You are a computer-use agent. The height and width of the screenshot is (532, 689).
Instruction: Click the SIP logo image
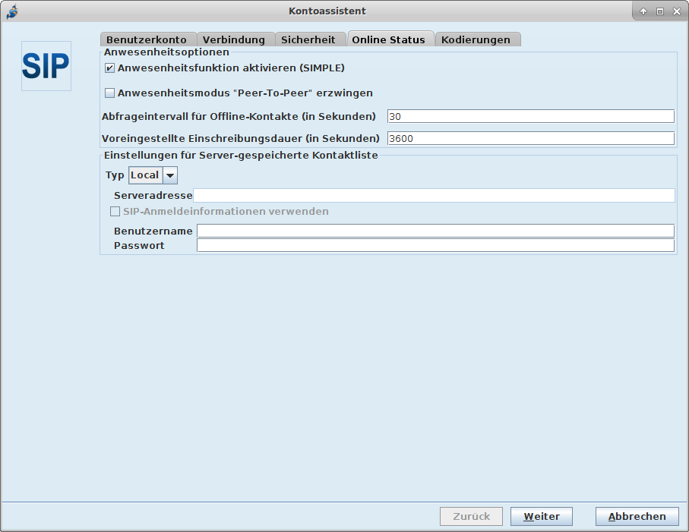point(46,66)
